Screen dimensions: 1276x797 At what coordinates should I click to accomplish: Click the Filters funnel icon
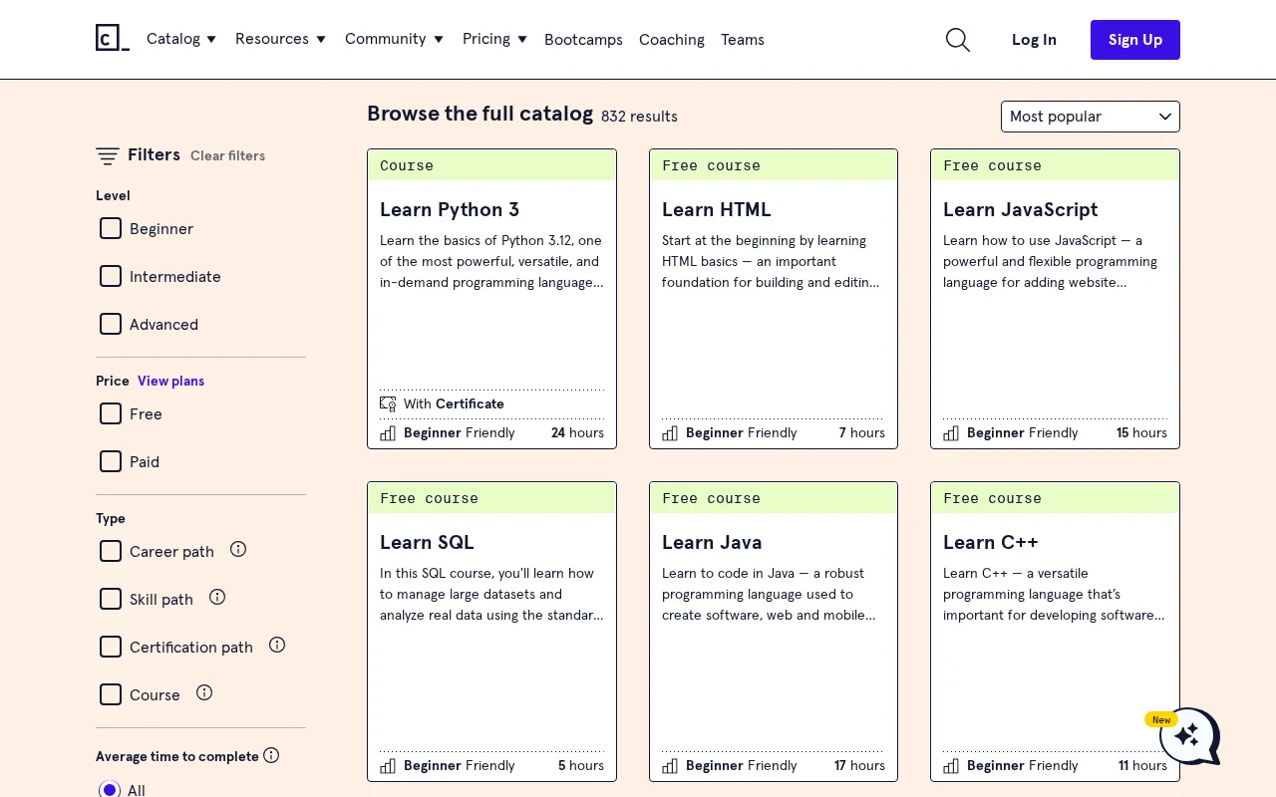click(108, 155)
